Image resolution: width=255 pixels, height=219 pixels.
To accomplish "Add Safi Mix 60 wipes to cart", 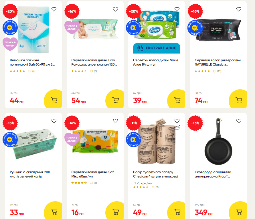I will click(x=115, y=211).
